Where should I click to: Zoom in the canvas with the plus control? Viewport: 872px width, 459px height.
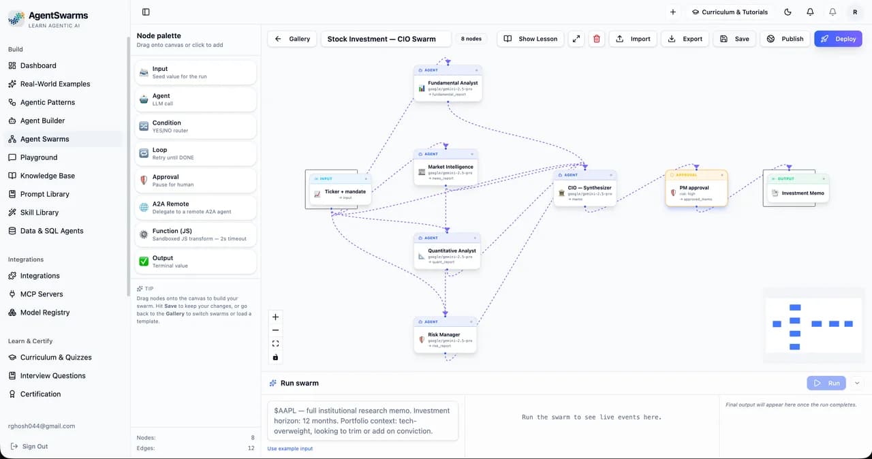275,317
